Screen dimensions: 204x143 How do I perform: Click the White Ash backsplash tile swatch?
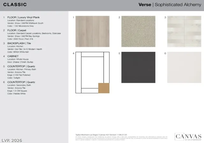184,31
